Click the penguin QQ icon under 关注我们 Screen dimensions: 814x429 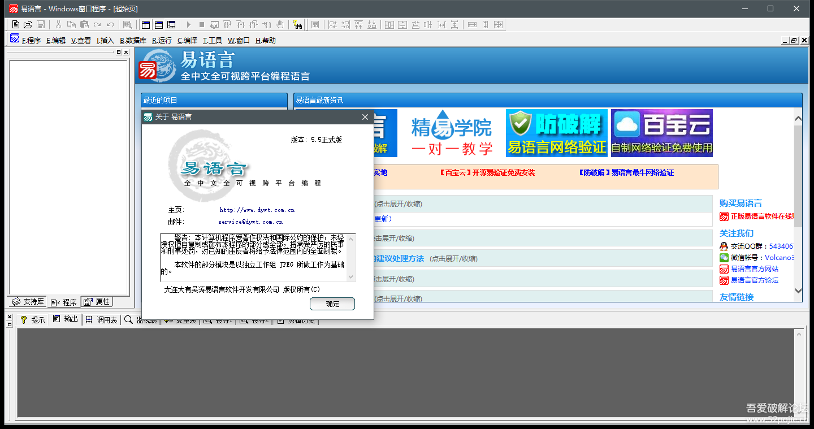point(724,246)
